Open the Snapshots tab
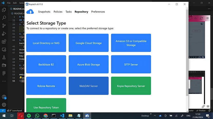Viewport: 213px width, 119px height. (44, 12)
